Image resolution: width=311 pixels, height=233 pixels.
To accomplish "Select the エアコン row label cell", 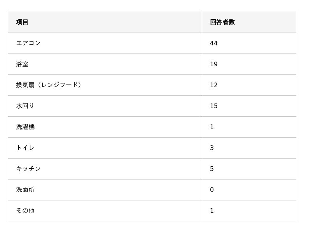I will click(x=28, y=43).
